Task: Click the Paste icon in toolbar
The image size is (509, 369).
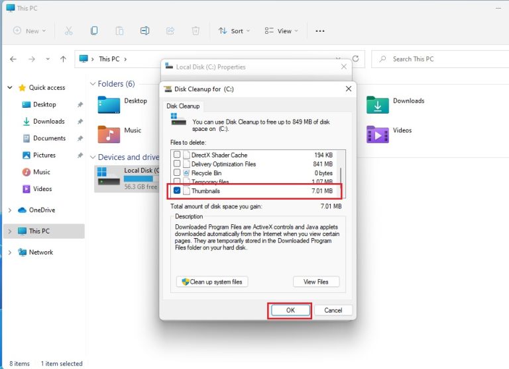Action: click(119, 31)
